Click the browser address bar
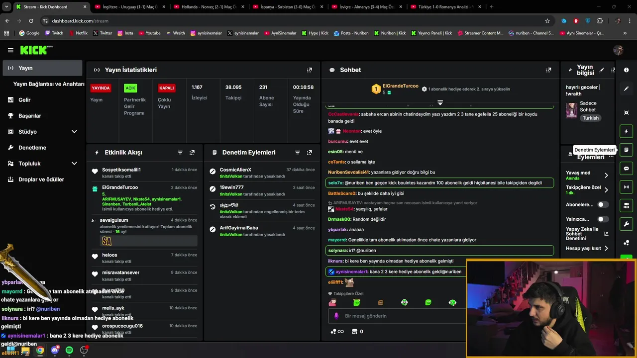The image size is (637, 358). pyautogui.click(x=294, y=21)
